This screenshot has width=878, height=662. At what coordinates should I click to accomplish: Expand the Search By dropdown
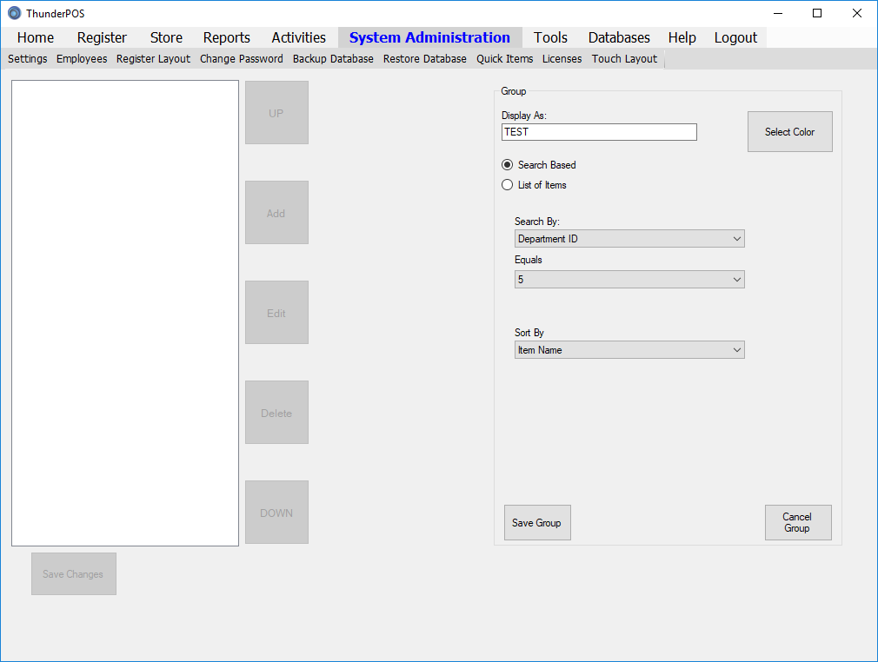click(x=629, y=239)
